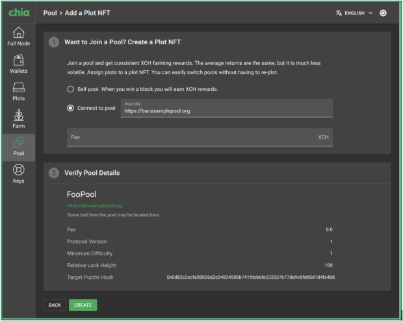The height and width of the screenshot is (321, 403).
Task: Open the Farm section
Action: (x=18, y=119)
